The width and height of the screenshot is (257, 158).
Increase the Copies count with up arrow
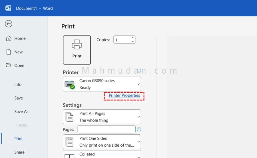coord(132,38)
